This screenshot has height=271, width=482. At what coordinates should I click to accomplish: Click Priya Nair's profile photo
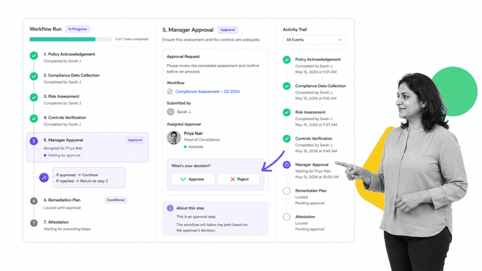coord(174,138)
